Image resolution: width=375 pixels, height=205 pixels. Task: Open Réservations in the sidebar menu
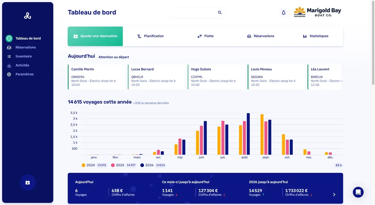26,47
